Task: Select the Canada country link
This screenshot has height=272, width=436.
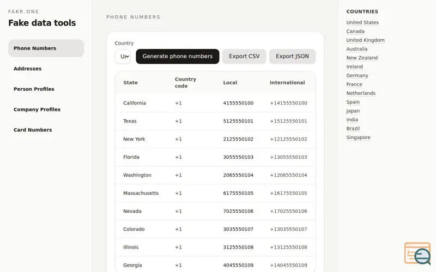Action: [x=355, y=32]
